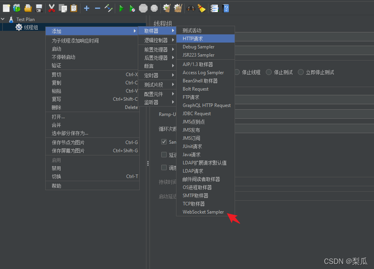Click the Start no pauses icon

pyautogui.click(x=132, y=8)
